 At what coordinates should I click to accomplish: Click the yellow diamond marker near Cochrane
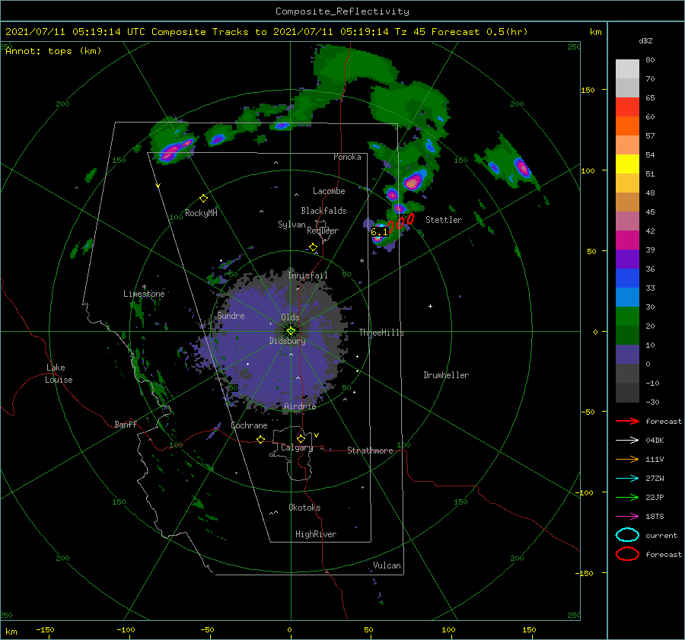(x=260, y=439)
